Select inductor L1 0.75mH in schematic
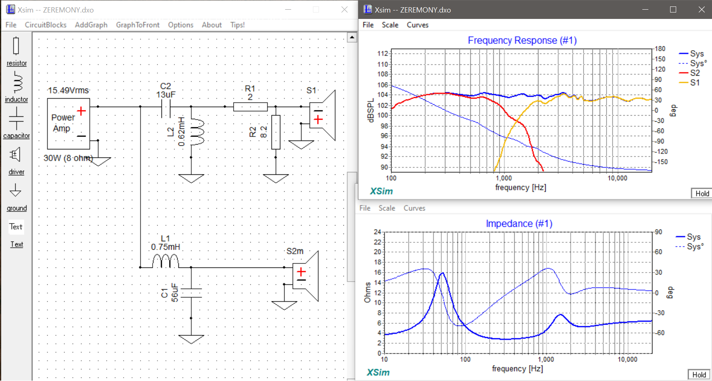This screenshot has height=381, width=712. click(166, 261)
